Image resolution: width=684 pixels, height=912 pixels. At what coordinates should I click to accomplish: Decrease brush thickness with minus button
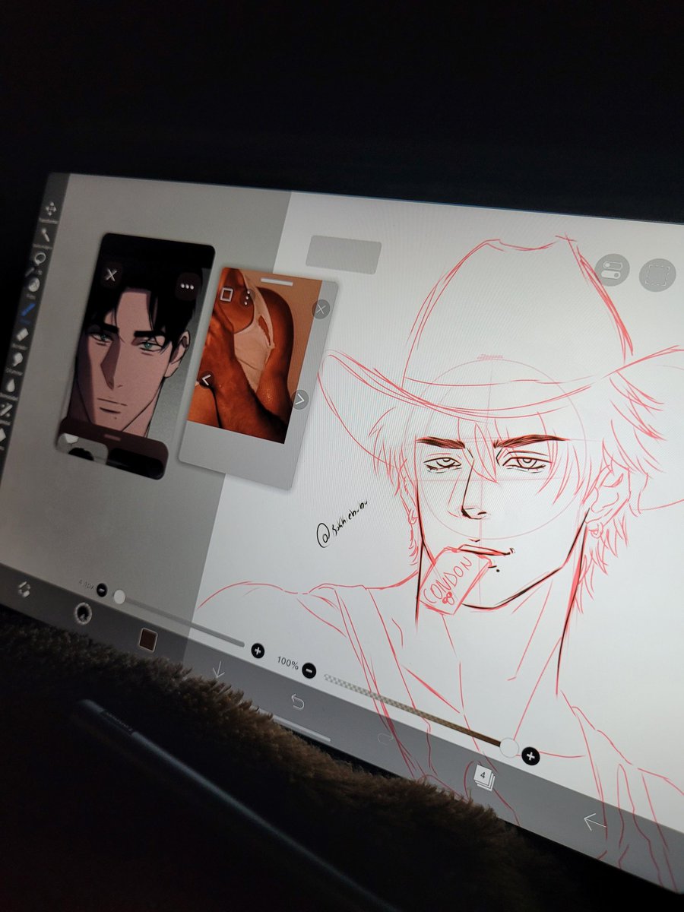102,591
